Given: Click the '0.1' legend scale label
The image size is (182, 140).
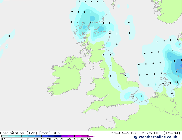Looking at the screenshot, I should coord(3,139).
